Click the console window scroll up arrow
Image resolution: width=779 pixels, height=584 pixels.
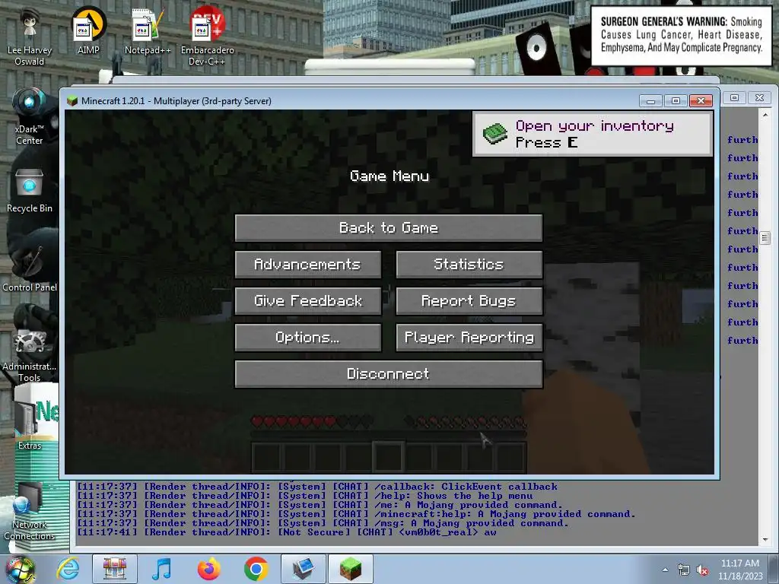765,115
